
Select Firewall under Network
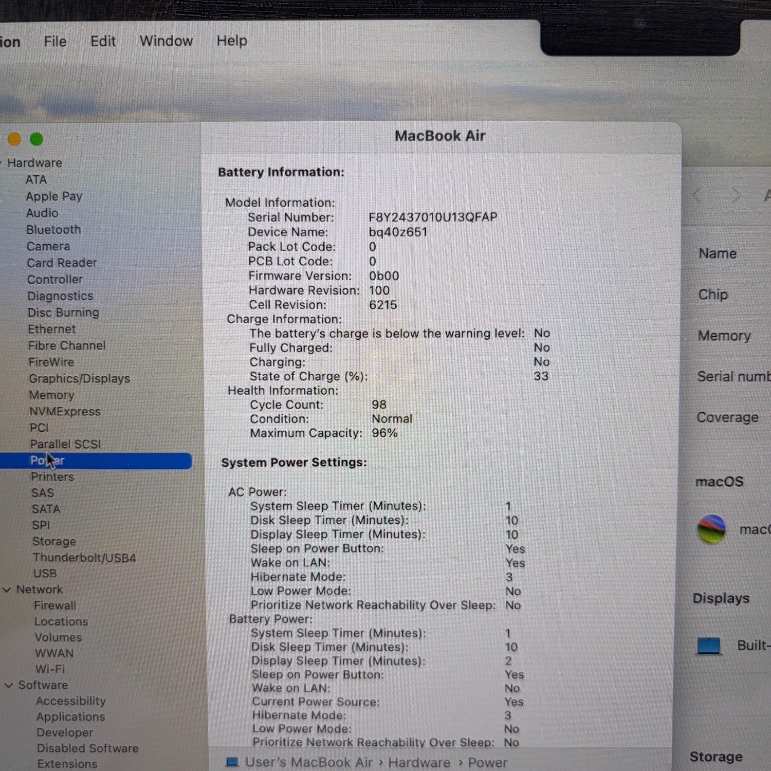(x=55, y=605)
